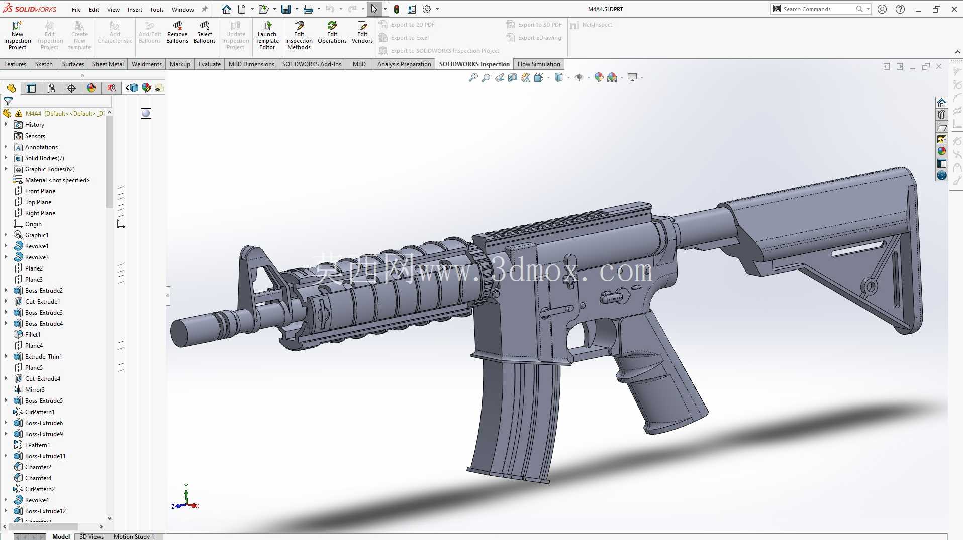Click the Save icon
The height and width of the screenshot is (540, 963).
coord(286,9)
